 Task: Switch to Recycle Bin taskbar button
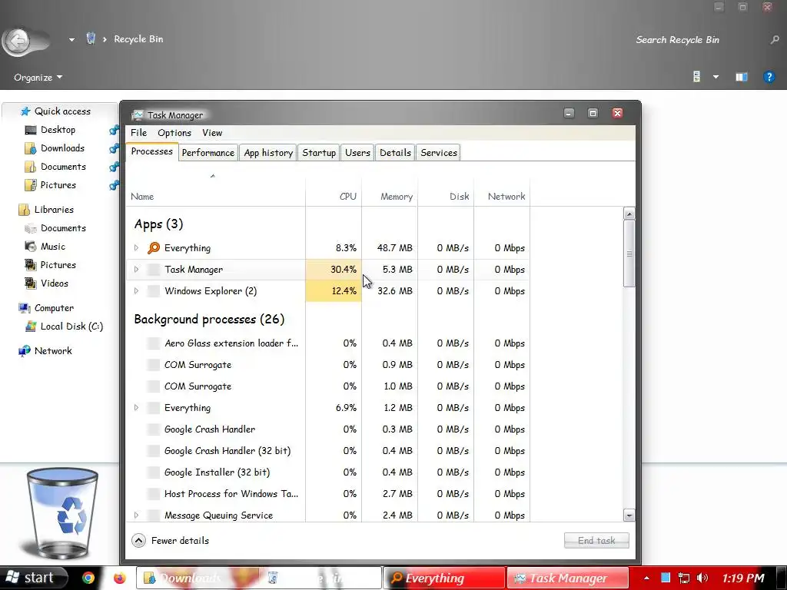[321, 578]
